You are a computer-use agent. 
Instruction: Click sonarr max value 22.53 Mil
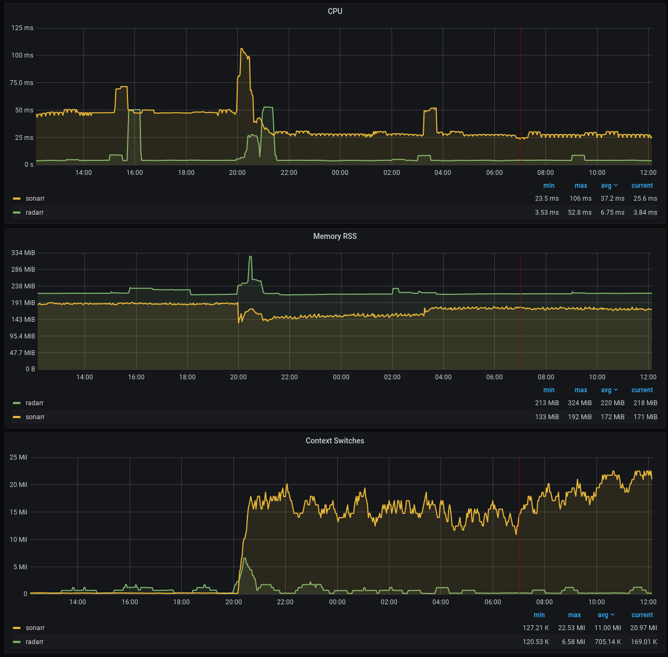click(572, 628)
